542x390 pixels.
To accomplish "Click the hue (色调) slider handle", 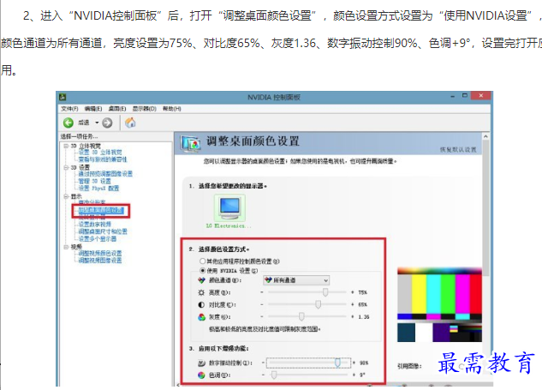I will pyautogui.click(x=274, y=375).
